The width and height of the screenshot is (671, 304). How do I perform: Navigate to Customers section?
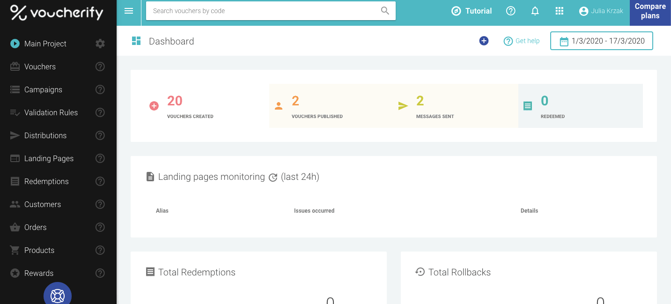pos(42,204)
